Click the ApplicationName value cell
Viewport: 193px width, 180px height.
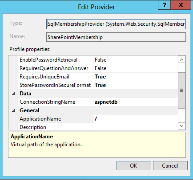pos(135,119)
